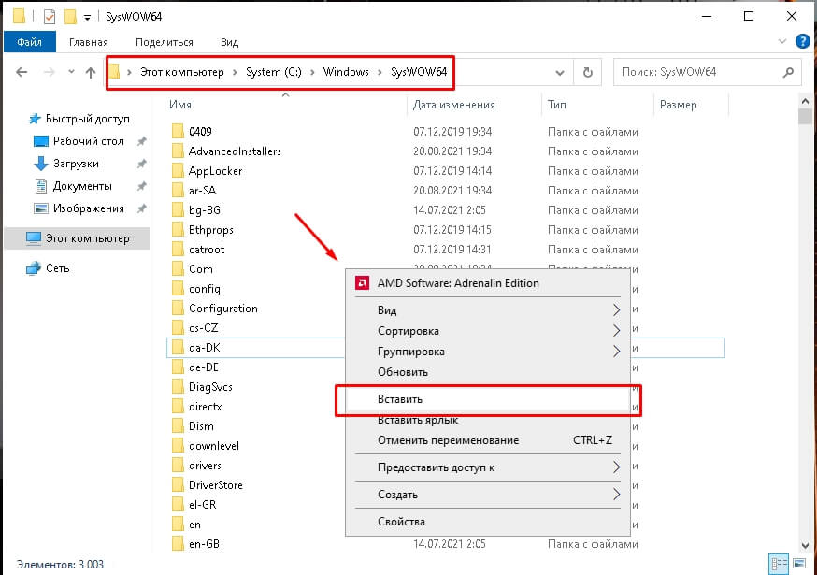Image resolution: width=817 pixels, height=575 pixels.
Task: Open the drivers folder icon
Action: coord(179,466)
